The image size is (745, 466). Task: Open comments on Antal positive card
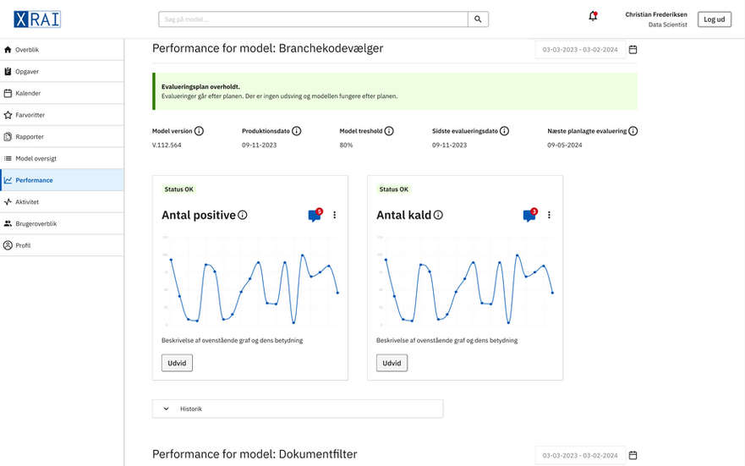(315, 216)
